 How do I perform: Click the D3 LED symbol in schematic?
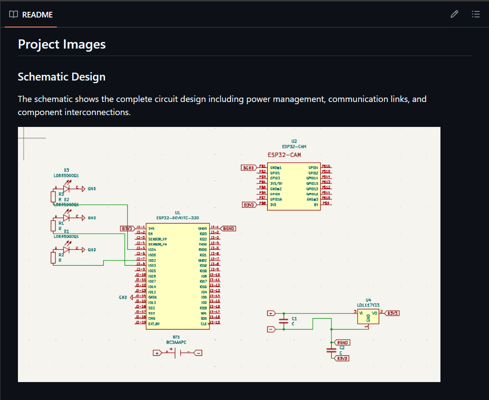tap(67, 189)
